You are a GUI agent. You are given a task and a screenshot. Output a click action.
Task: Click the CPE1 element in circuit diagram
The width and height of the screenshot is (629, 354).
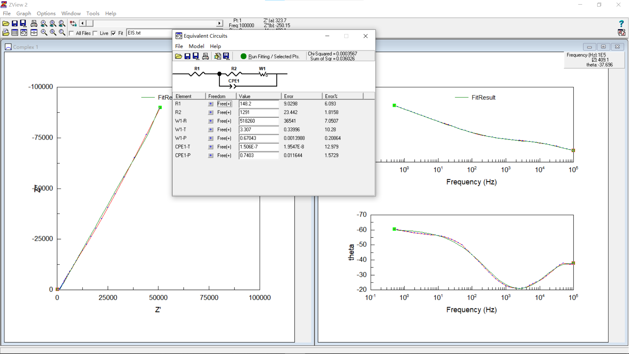click(234, 84)
